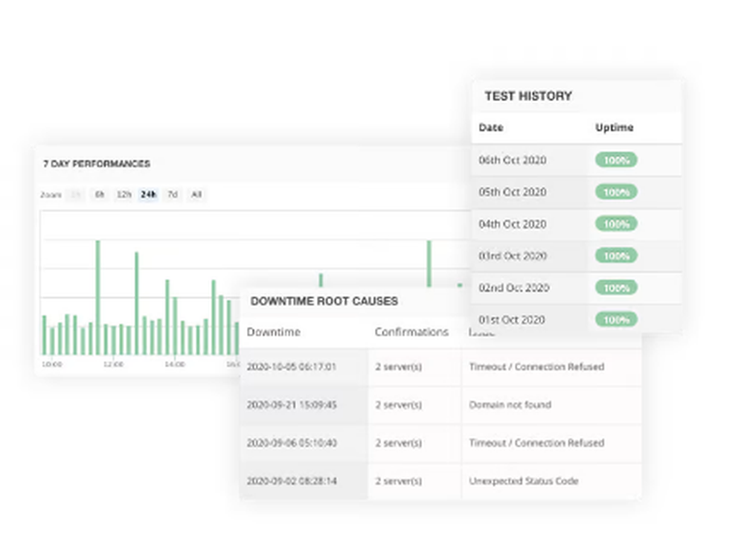Select the 12h zoom interval
744x556 pixels.
click(x=123, y=194)
